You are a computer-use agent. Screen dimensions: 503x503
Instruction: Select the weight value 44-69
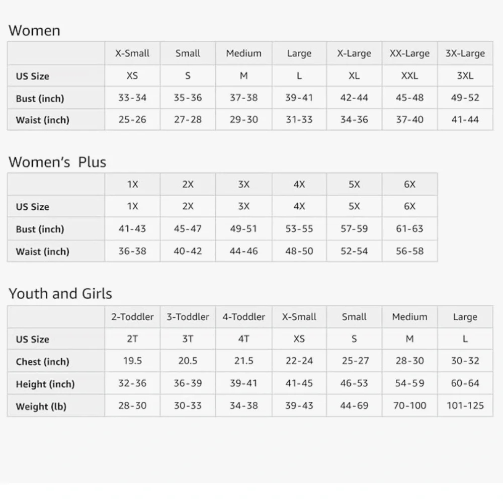pyautogui.click(x=354, y=405)
